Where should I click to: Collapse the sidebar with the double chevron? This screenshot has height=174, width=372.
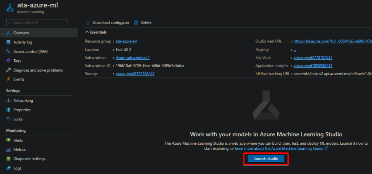73,23
